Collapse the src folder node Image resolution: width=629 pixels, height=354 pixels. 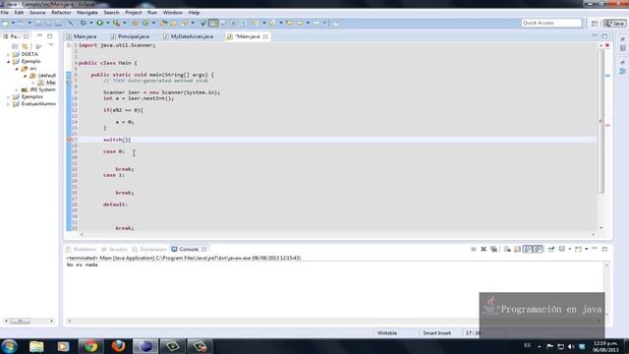coord(17,69)
